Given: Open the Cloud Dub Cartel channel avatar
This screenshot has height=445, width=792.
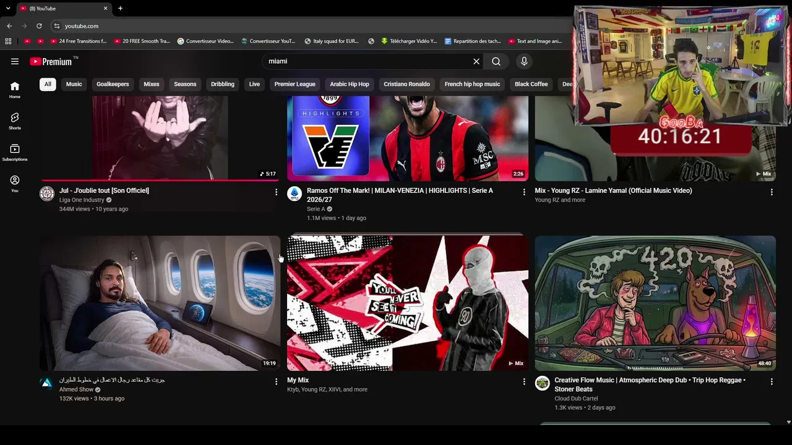Looking at the screenshot, I should pyautogui.click(x=542, y=383).
